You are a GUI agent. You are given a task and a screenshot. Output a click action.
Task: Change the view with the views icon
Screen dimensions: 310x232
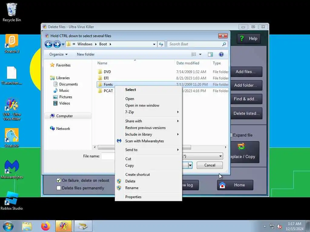click(194, 54)
